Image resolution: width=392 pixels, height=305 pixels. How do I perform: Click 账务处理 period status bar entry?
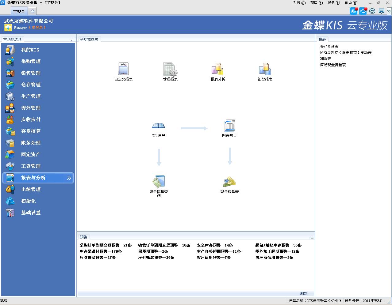tap(364, 301)
